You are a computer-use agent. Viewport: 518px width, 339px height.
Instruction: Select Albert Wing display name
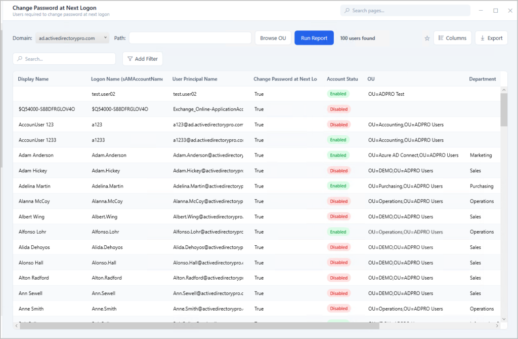(31, 217)
